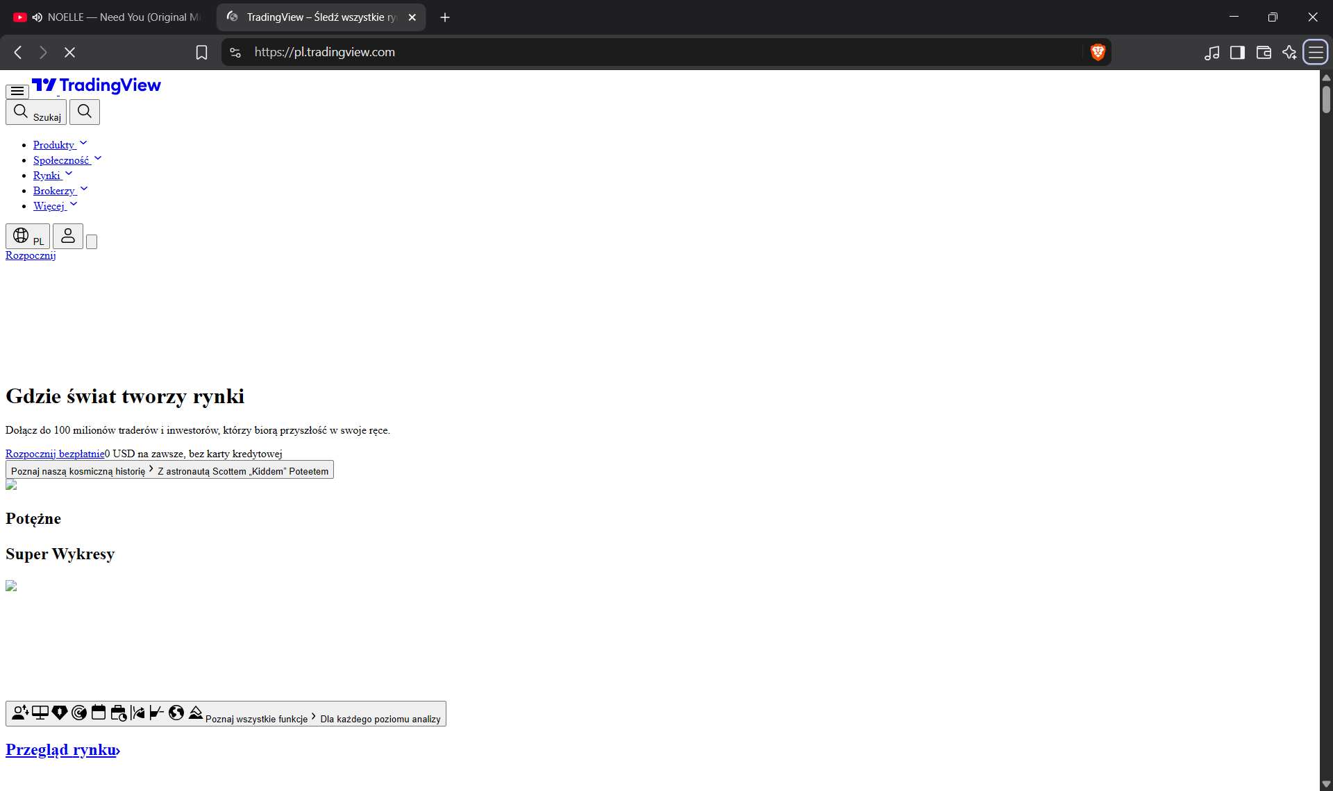This screenshot has height=791, width=1333.
Task: Go back with the browser back arrow
Action: 18,52
